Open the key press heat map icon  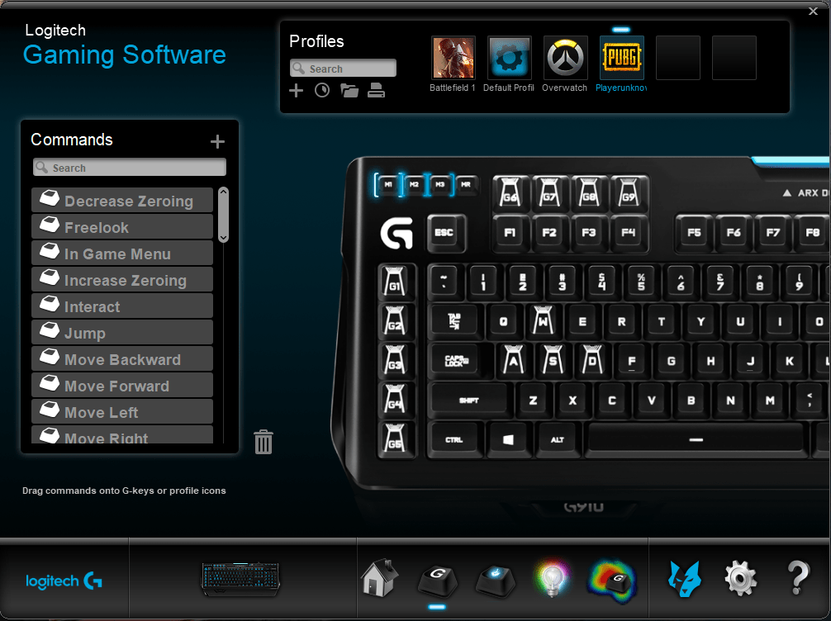(x=612, y=582)
